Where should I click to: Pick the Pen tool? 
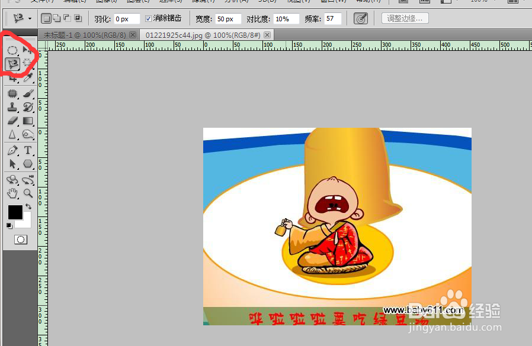click(12, 150)
